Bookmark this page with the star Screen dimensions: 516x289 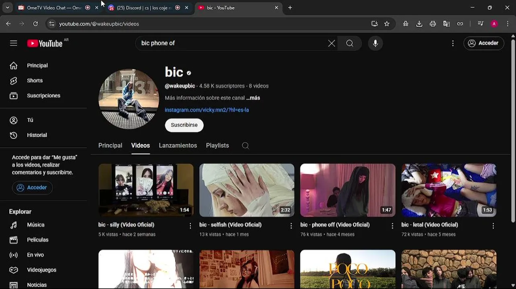pos(387,24)
